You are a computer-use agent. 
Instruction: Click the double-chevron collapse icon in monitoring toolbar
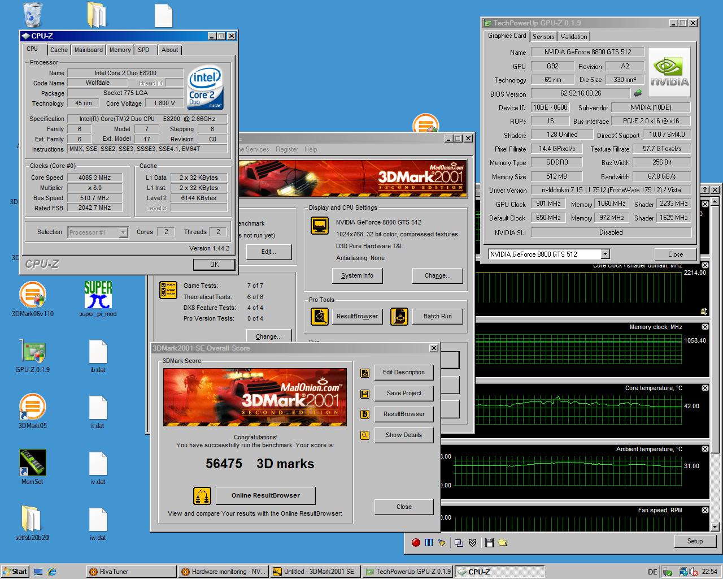tap(472, 542)
